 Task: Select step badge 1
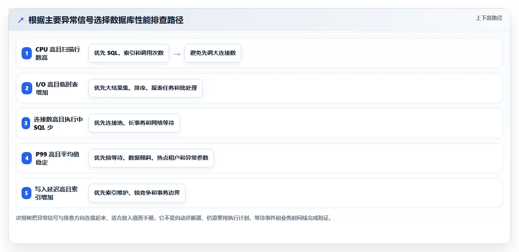[27, 53]
